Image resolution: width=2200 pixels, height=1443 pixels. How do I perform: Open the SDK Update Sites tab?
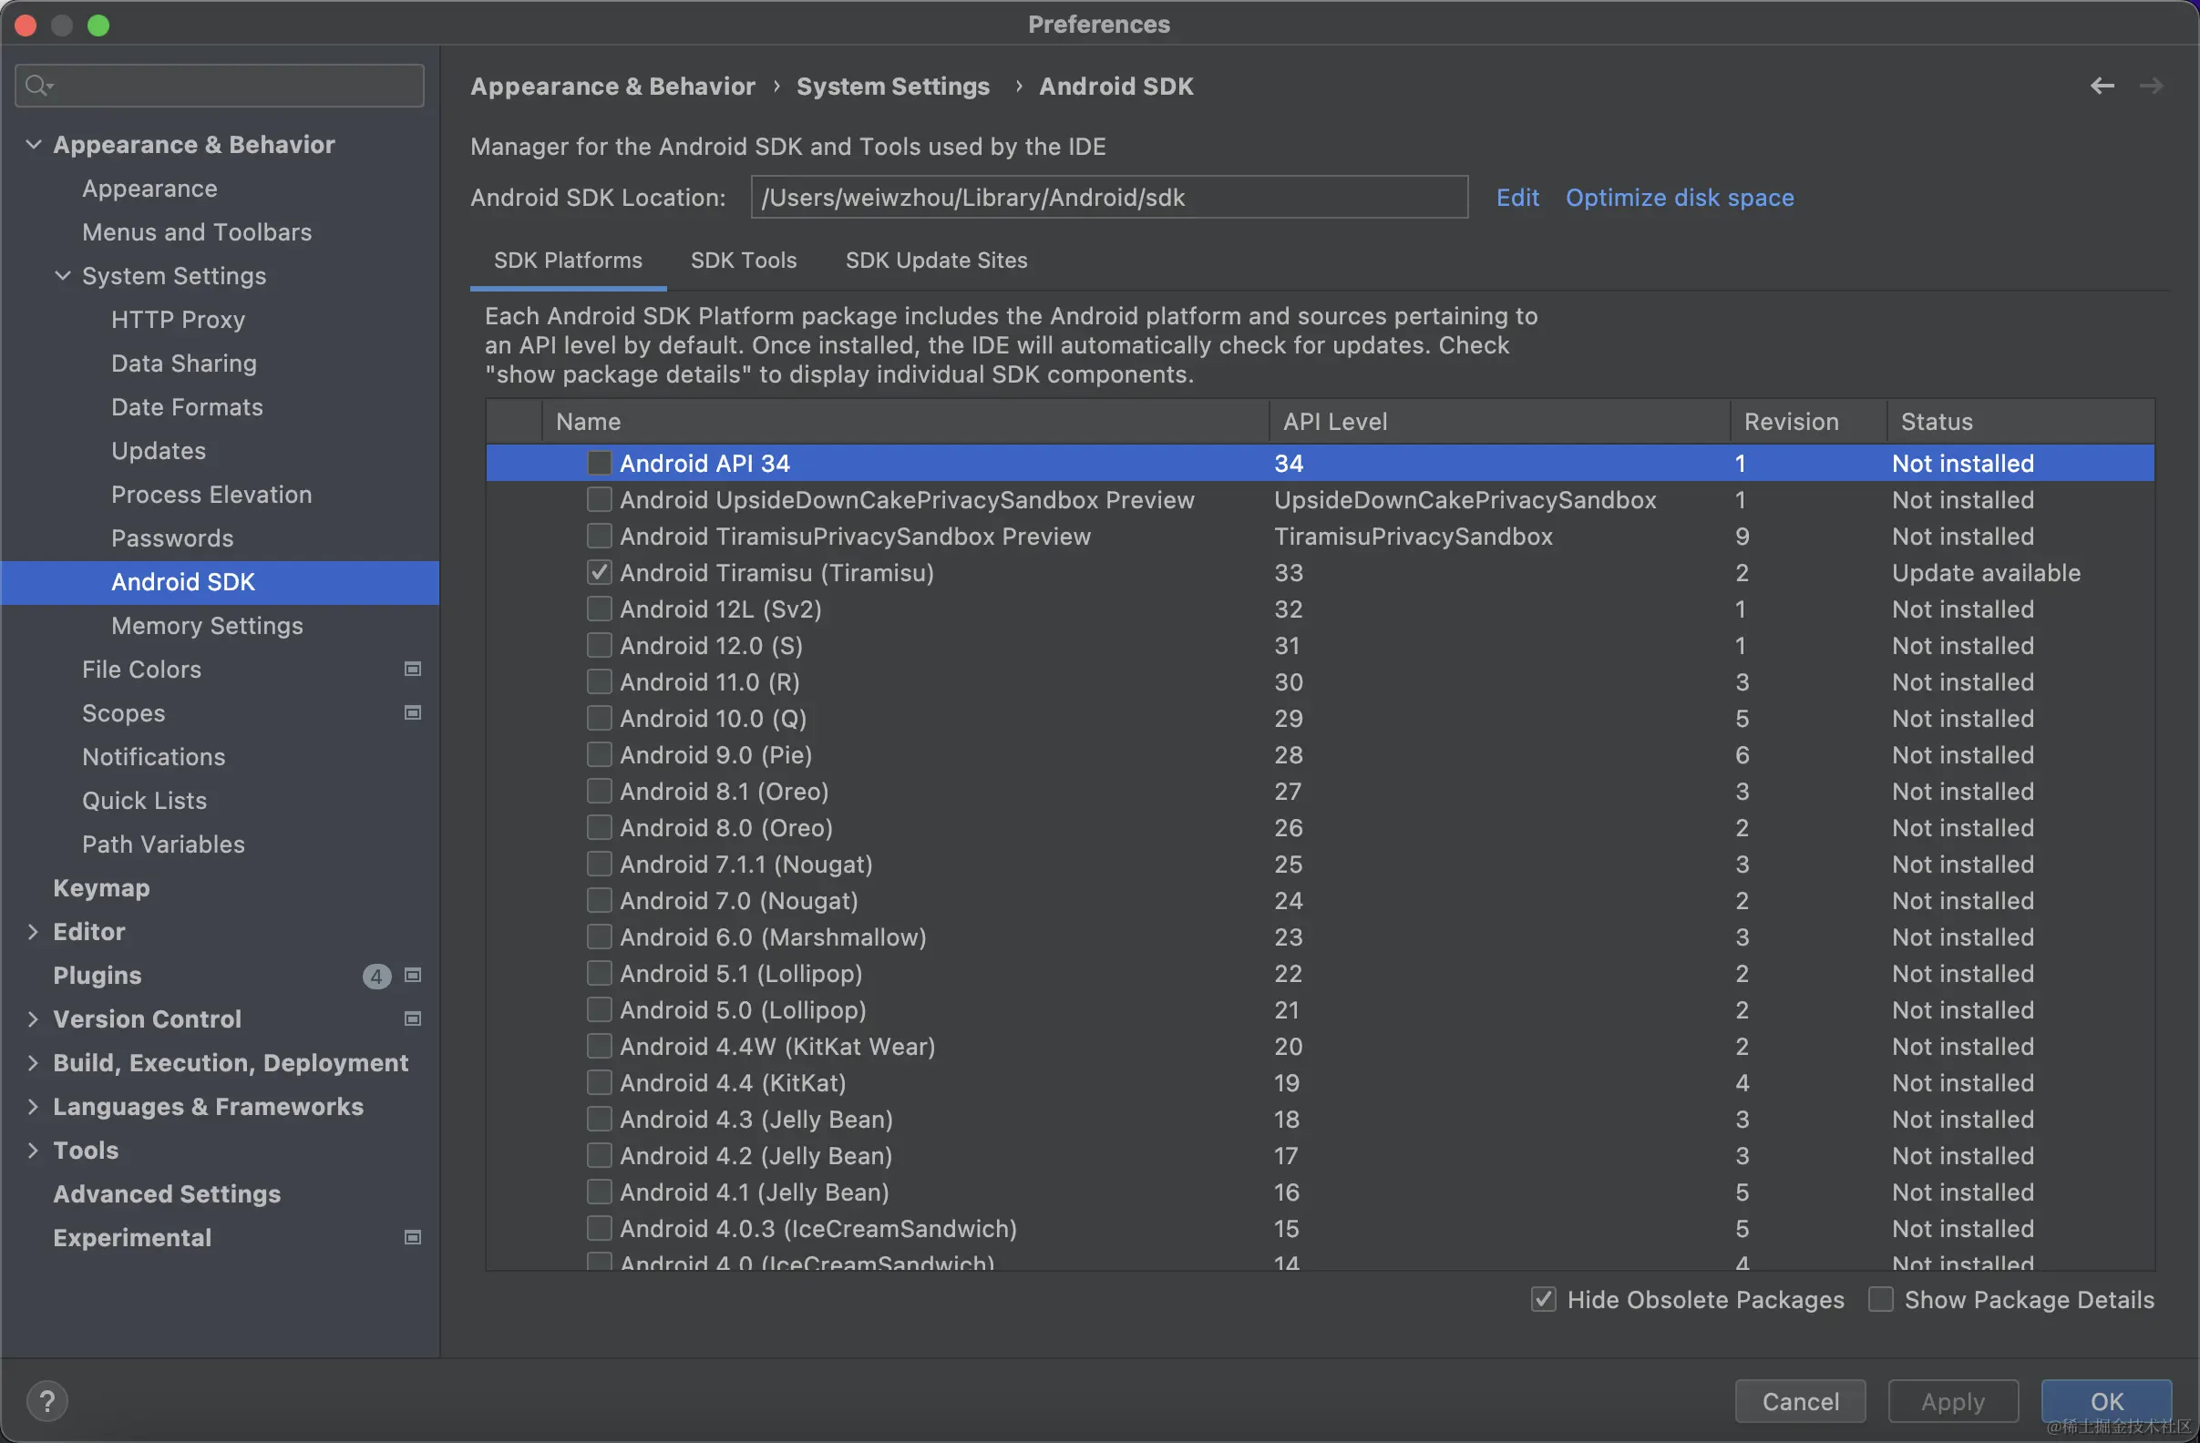(x=935, y=261)
